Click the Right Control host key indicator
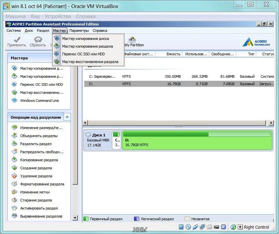The width and height of the screenshot is (279, 234). [x=256, y=227]
